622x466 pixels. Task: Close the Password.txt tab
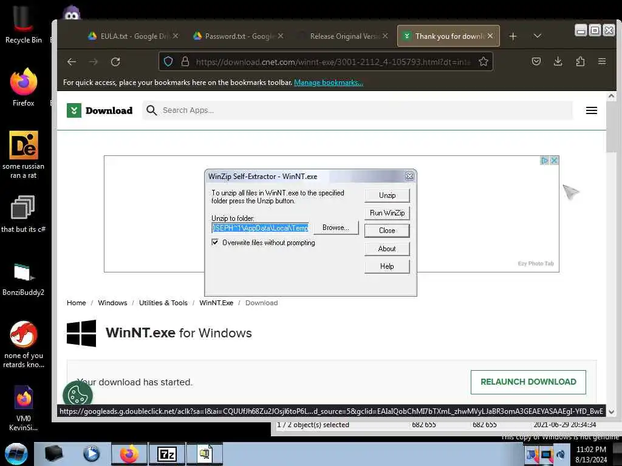(281, 36)
